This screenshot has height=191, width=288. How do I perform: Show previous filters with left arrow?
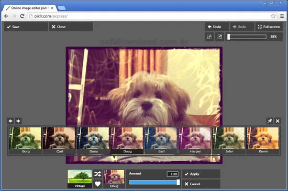[x=10, y=121]
